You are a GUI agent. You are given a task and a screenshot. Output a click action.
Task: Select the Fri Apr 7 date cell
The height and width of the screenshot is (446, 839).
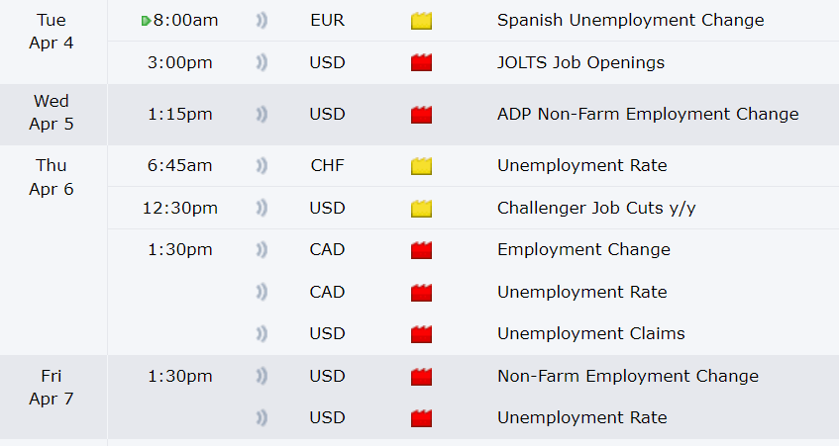click(52, 388)
